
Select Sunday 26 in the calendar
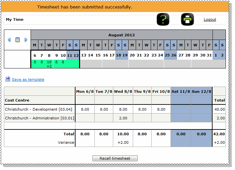174,55
